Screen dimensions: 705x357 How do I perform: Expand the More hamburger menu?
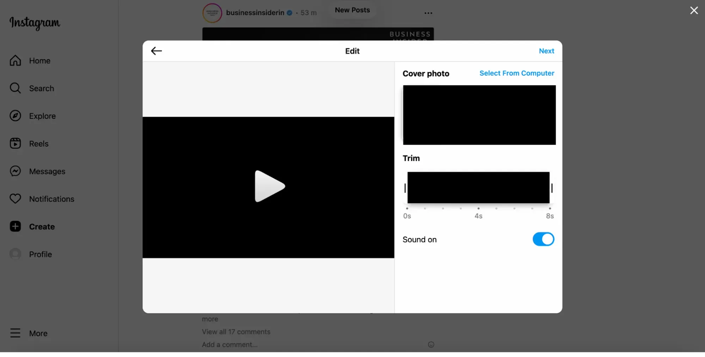[15, 333]
